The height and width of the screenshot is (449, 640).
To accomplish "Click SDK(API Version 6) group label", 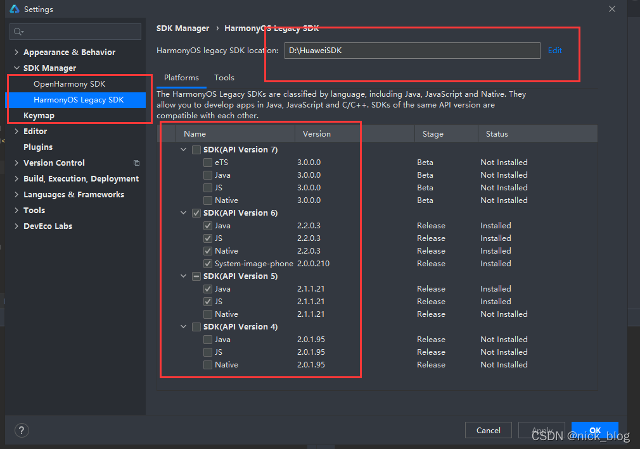I will (x=240, y=213).
